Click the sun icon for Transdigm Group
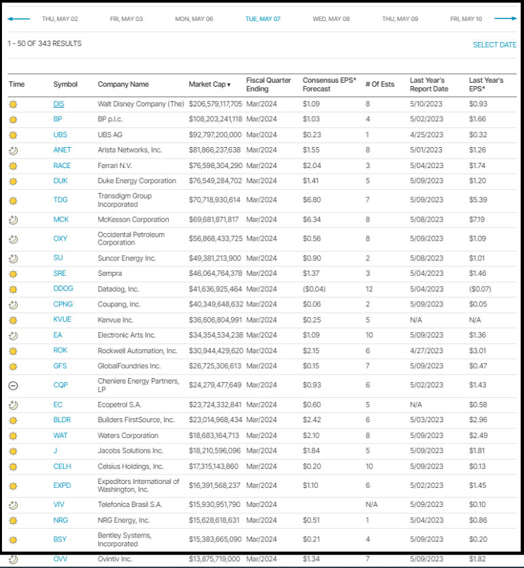Screen dimensions: 524x568 click(13, 201)
